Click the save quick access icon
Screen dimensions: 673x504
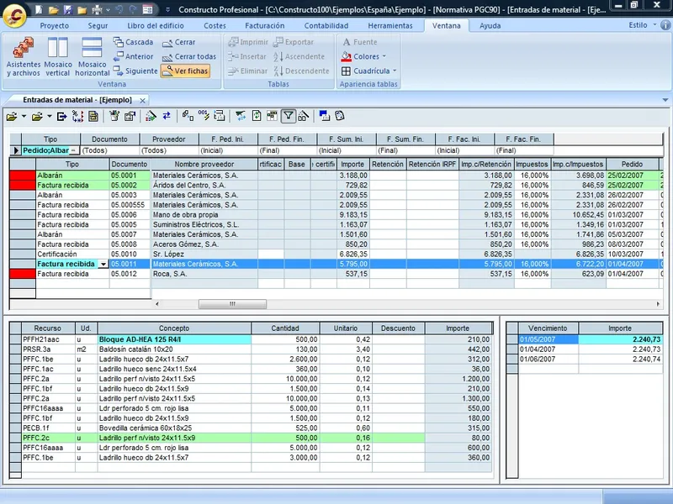pyautogui.click(x=68, y=9)
